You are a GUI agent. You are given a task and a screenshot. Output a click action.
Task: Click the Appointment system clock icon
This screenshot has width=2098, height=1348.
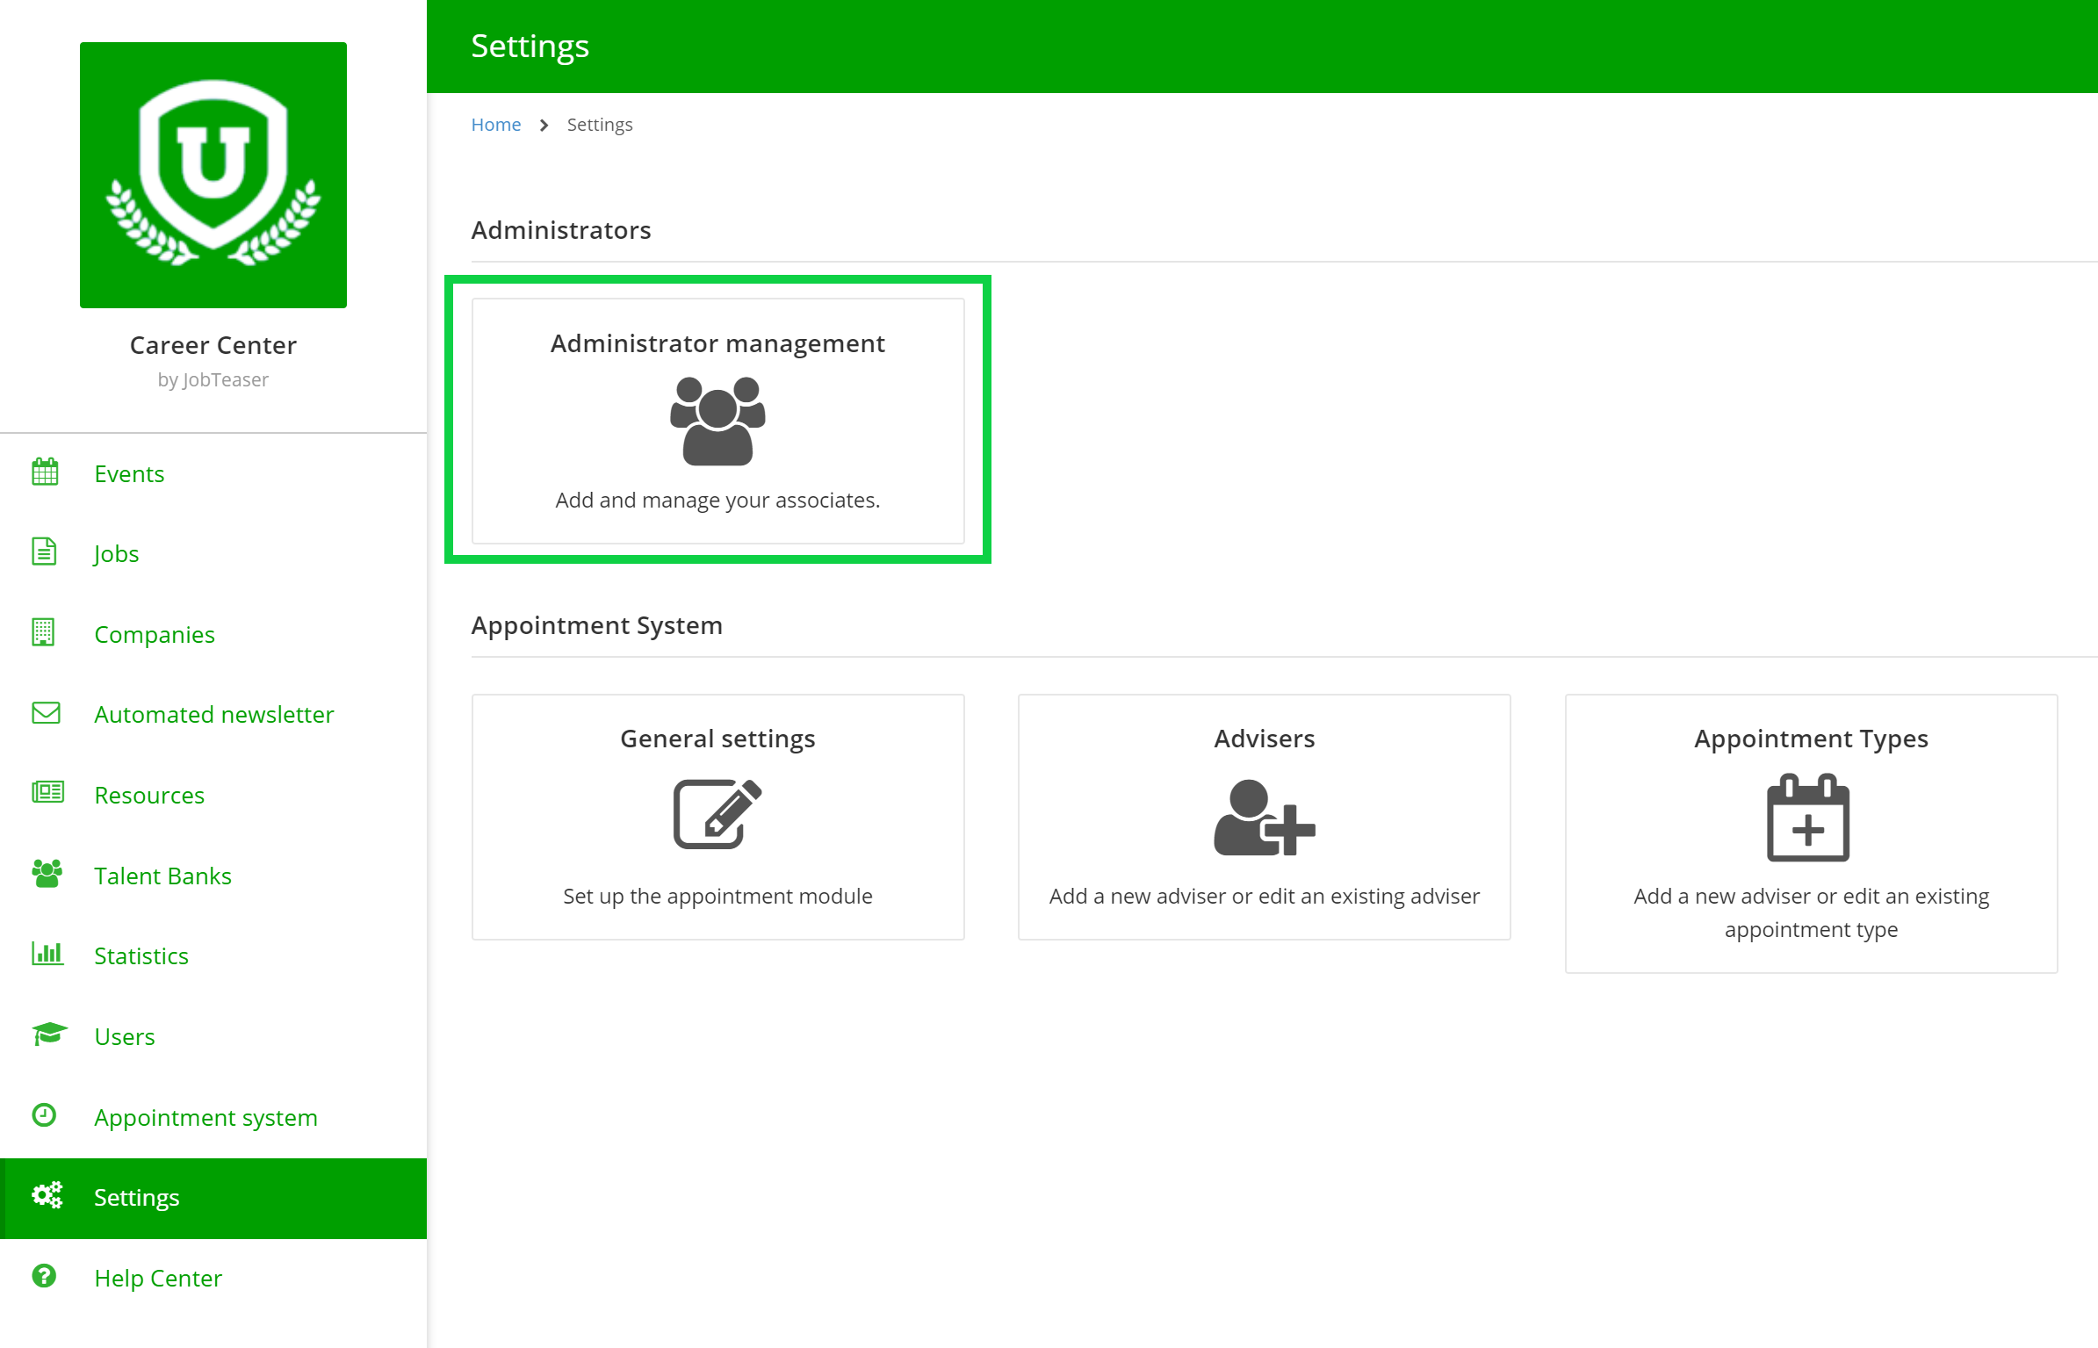click(x=44, y=1115)
